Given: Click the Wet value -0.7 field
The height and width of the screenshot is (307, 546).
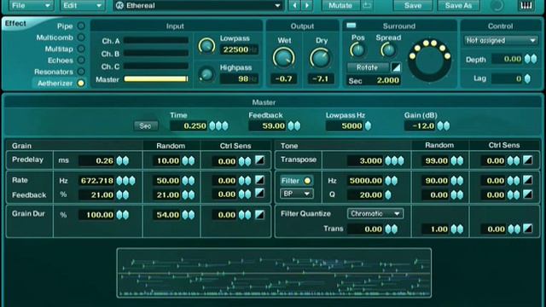Looking at the screenshot, I should point(284,78).
